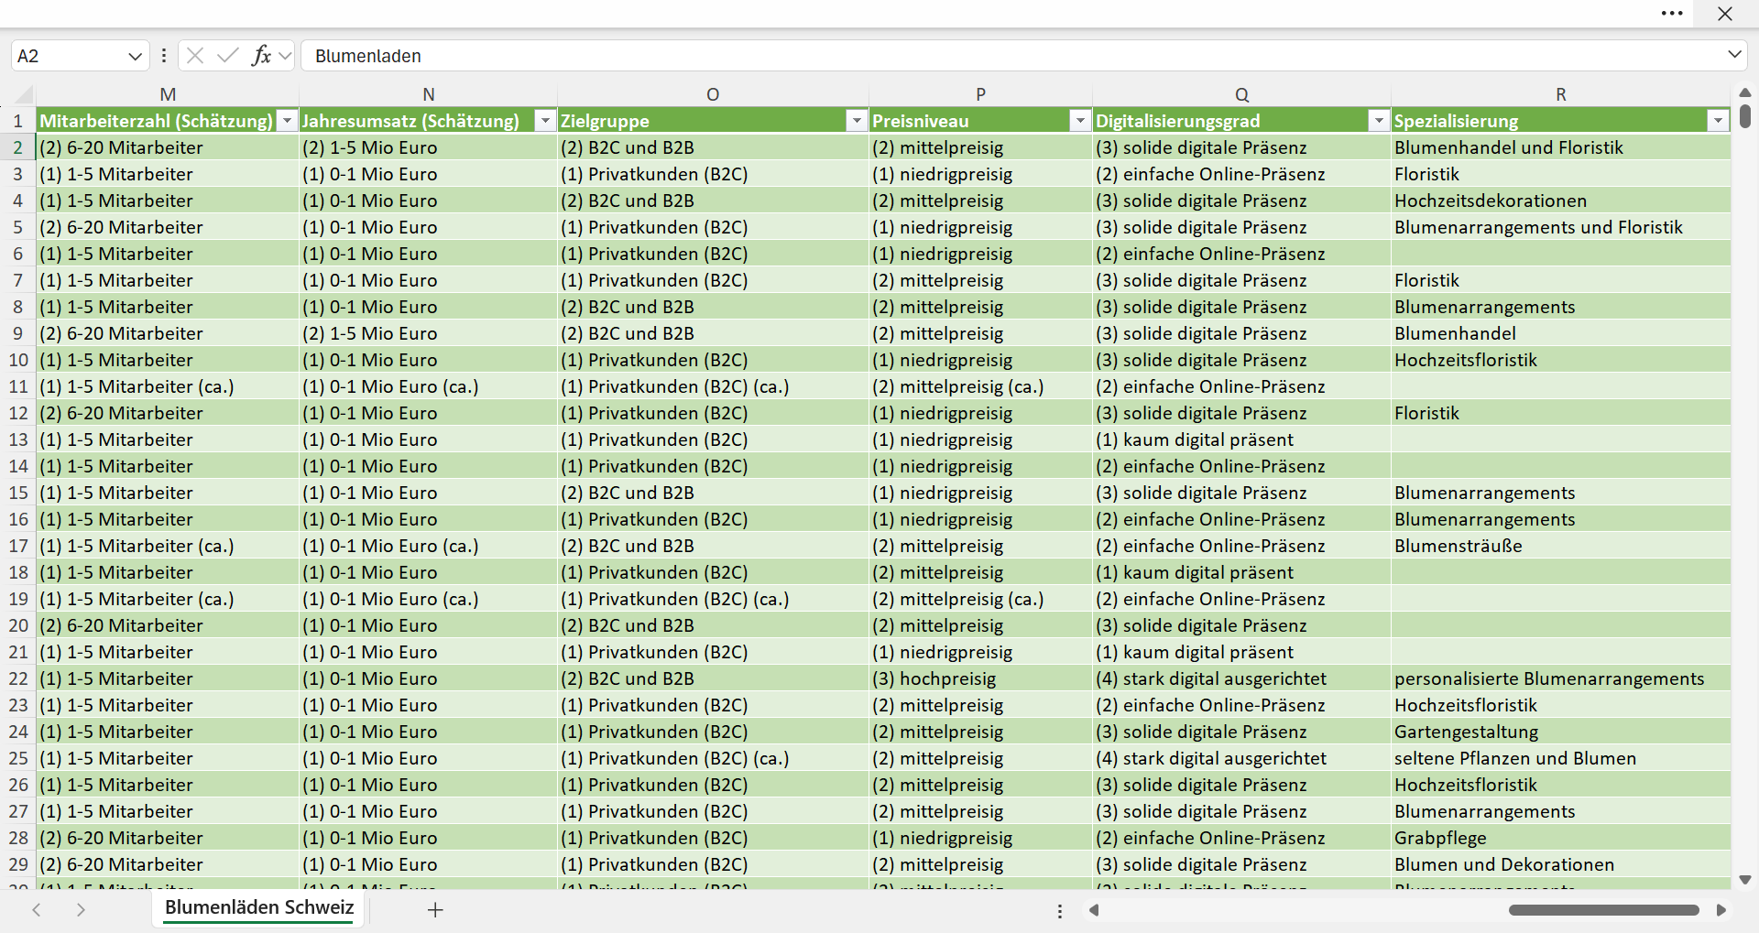The height and width of the screenshot is (933, 1759).
Task: Open the Name Box dropdown arrow
Action: (x=135, y=56)
